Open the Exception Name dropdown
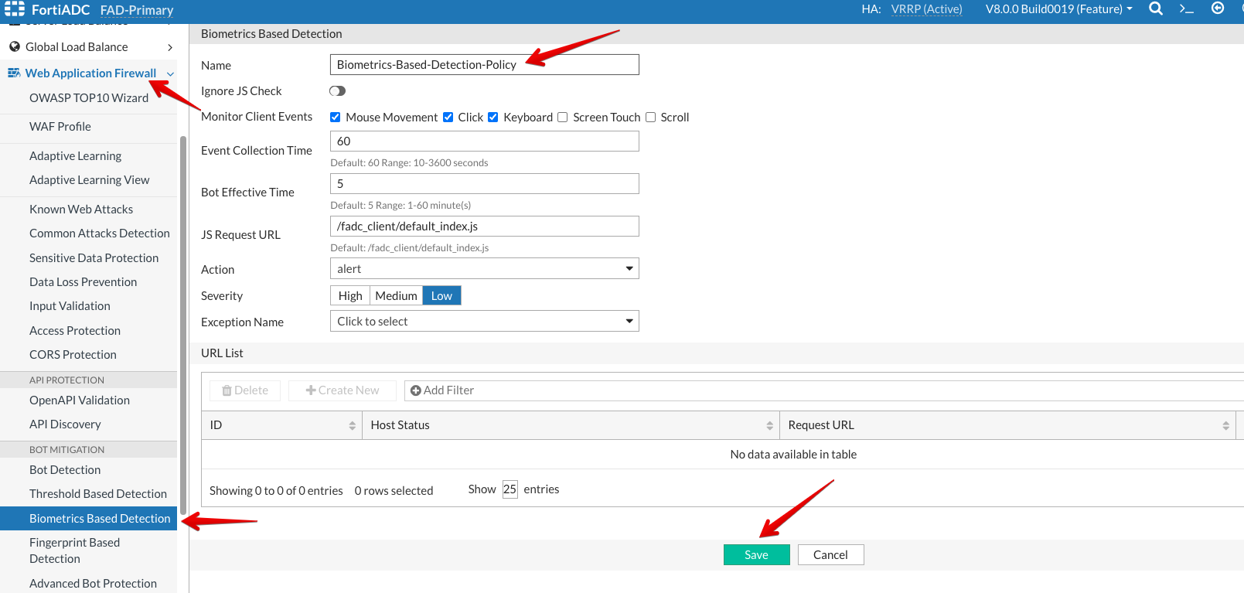 click(x=484, y=322)
